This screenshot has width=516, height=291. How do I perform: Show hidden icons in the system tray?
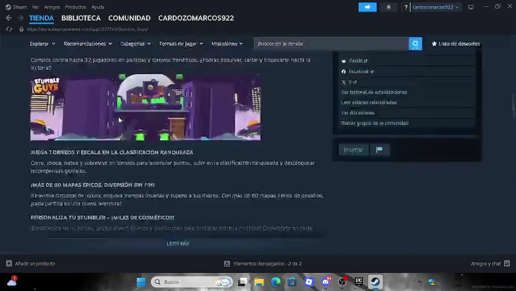[419, 282]
